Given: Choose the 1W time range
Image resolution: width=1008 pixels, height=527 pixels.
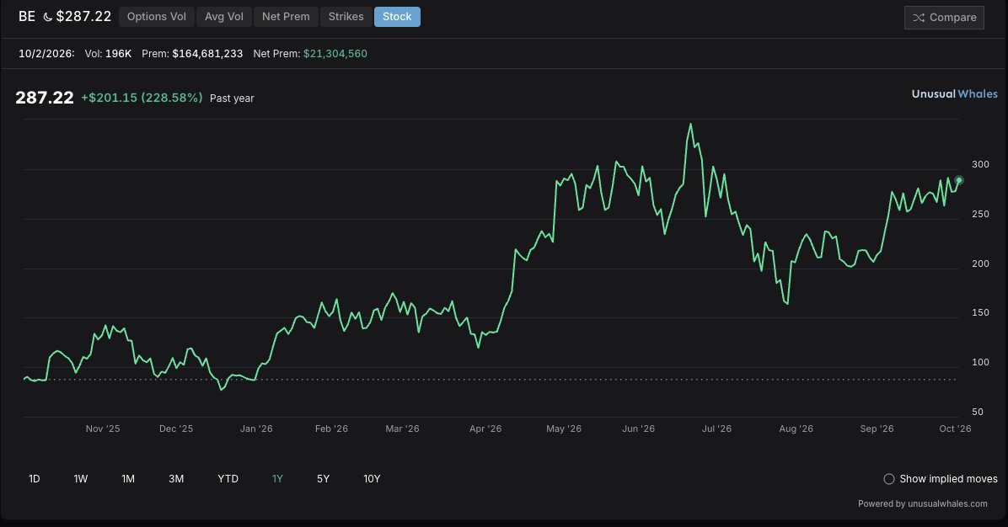Looking at the screenshot, I should (x=80, y=479).
